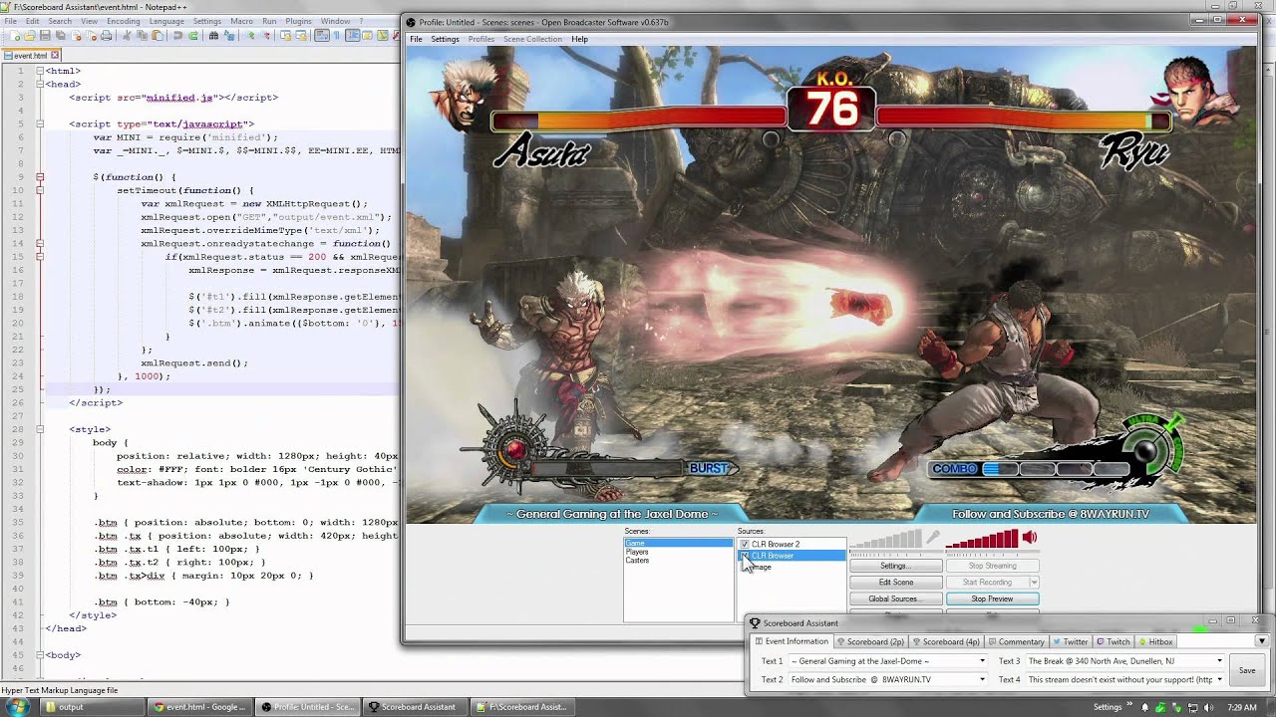Click the OBS Settings... button
Viewport: 1276px width, 717px height.
click(x=894, y=566)
